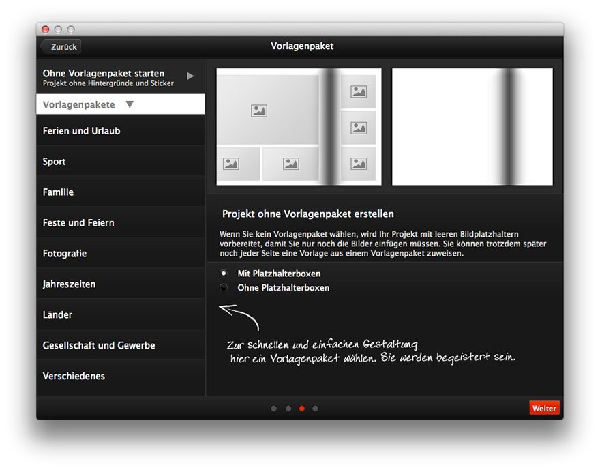The width and height of the screenshot is (600, 470).
Task: Jump to the second step dot
Action: coord(288,409)
